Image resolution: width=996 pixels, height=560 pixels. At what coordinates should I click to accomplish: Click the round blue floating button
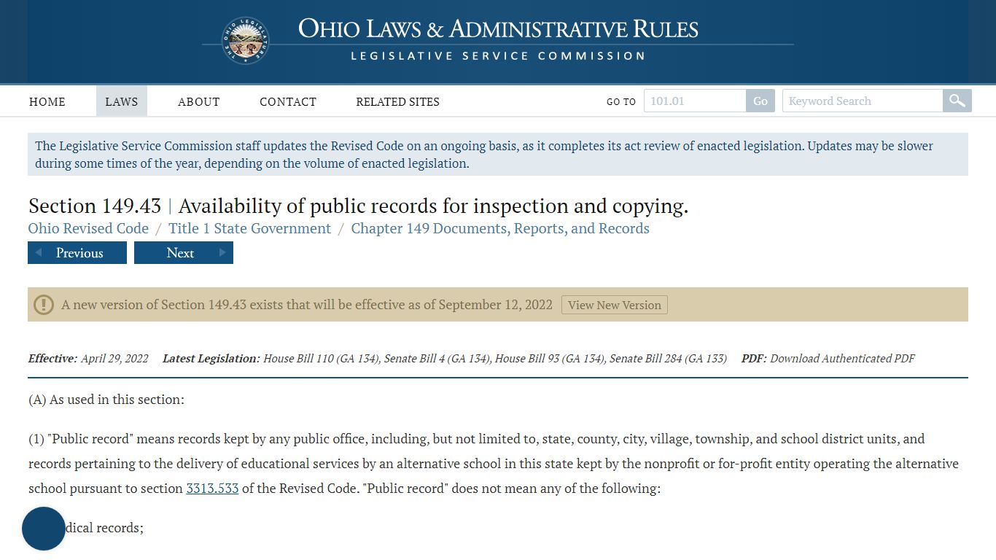pyautogui.click(x=44, y=529)
